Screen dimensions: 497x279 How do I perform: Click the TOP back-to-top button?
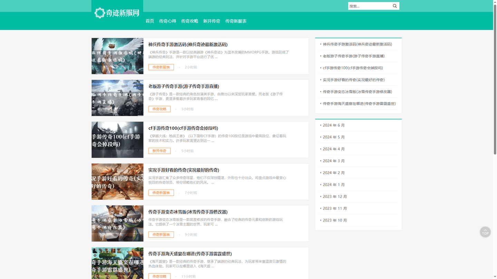tap(485, 232)
